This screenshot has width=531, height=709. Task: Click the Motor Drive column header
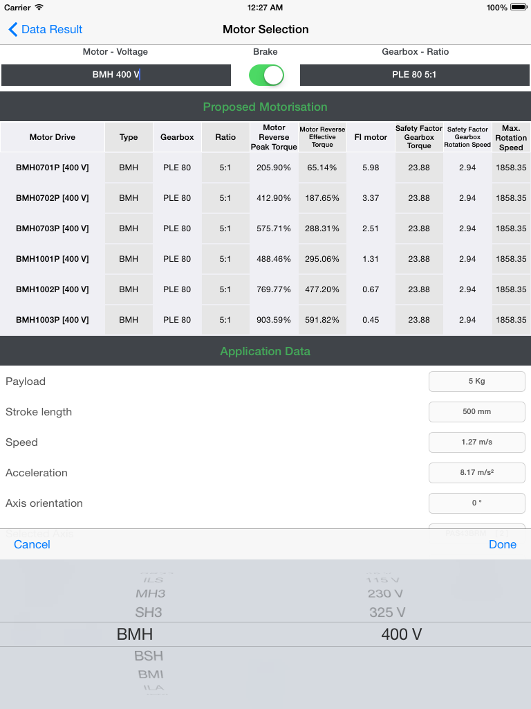tap(53, 137)
